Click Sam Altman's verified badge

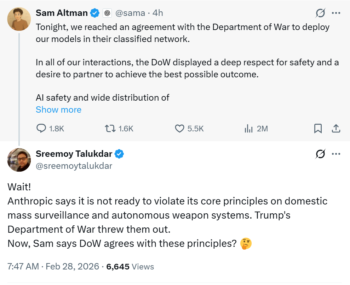click(x=94, y=13)
